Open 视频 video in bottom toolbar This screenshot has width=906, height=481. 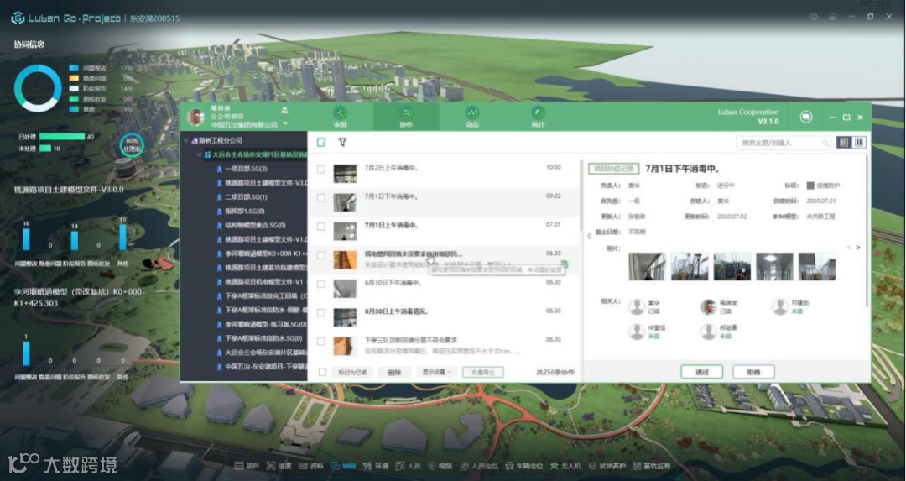(440, 466)
